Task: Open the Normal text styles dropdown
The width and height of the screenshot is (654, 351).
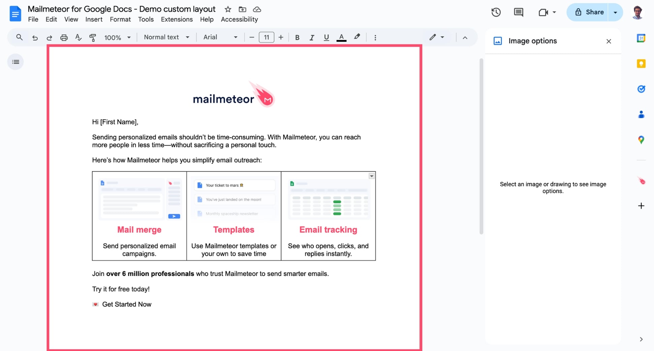Action: point(166,37)
